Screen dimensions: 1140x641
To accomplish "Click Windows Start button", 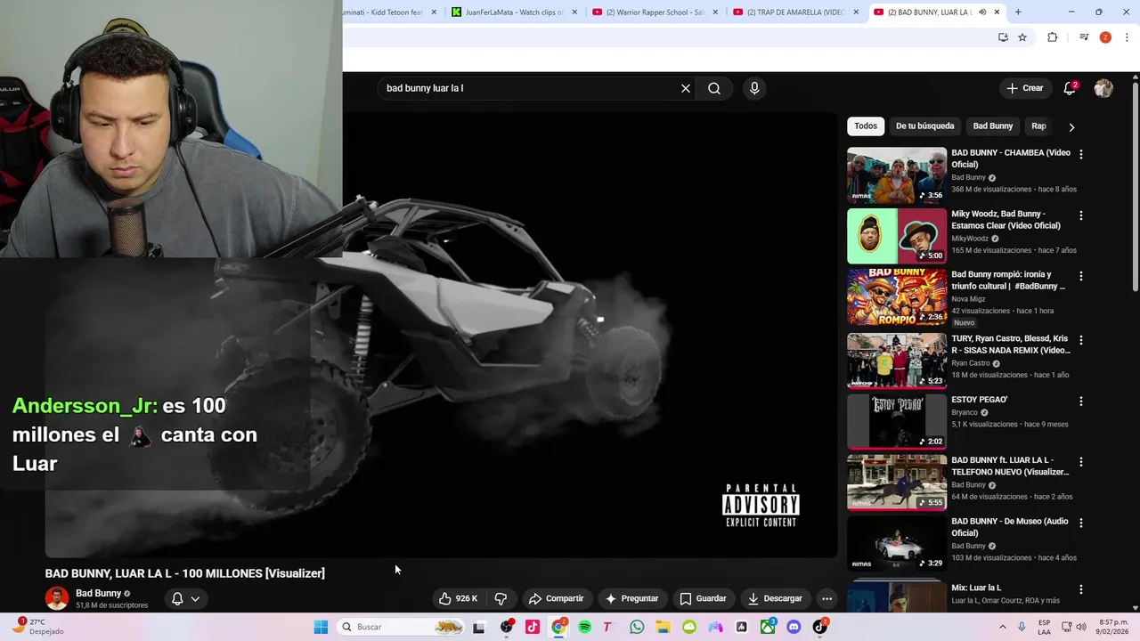I will pyautogui.click(x=321, y=627).
